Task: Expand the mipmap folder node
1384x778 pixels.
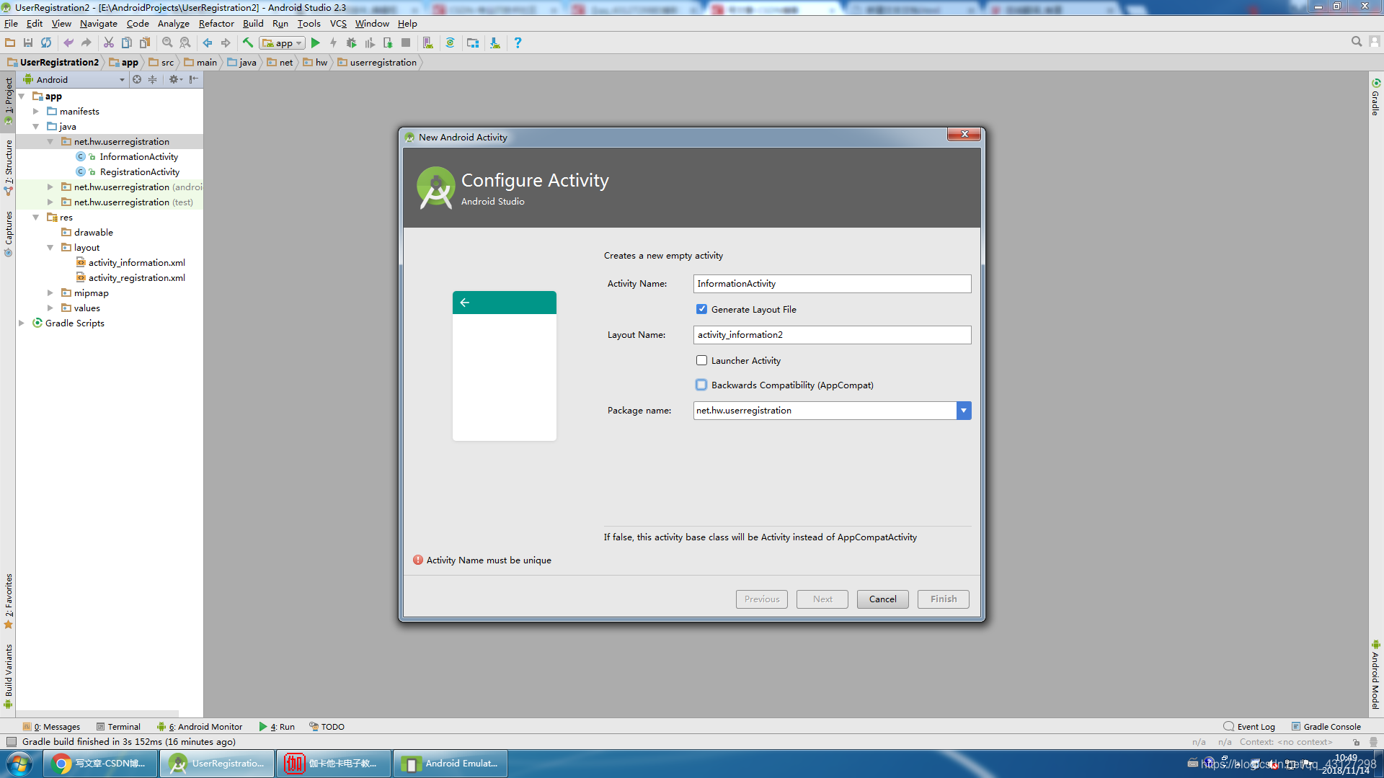Action: [50, 293]
